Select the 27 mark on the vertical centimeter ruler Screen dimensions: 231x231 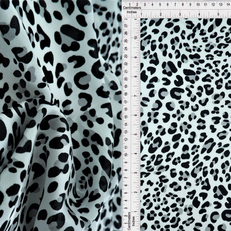click(x=126, y=26)
